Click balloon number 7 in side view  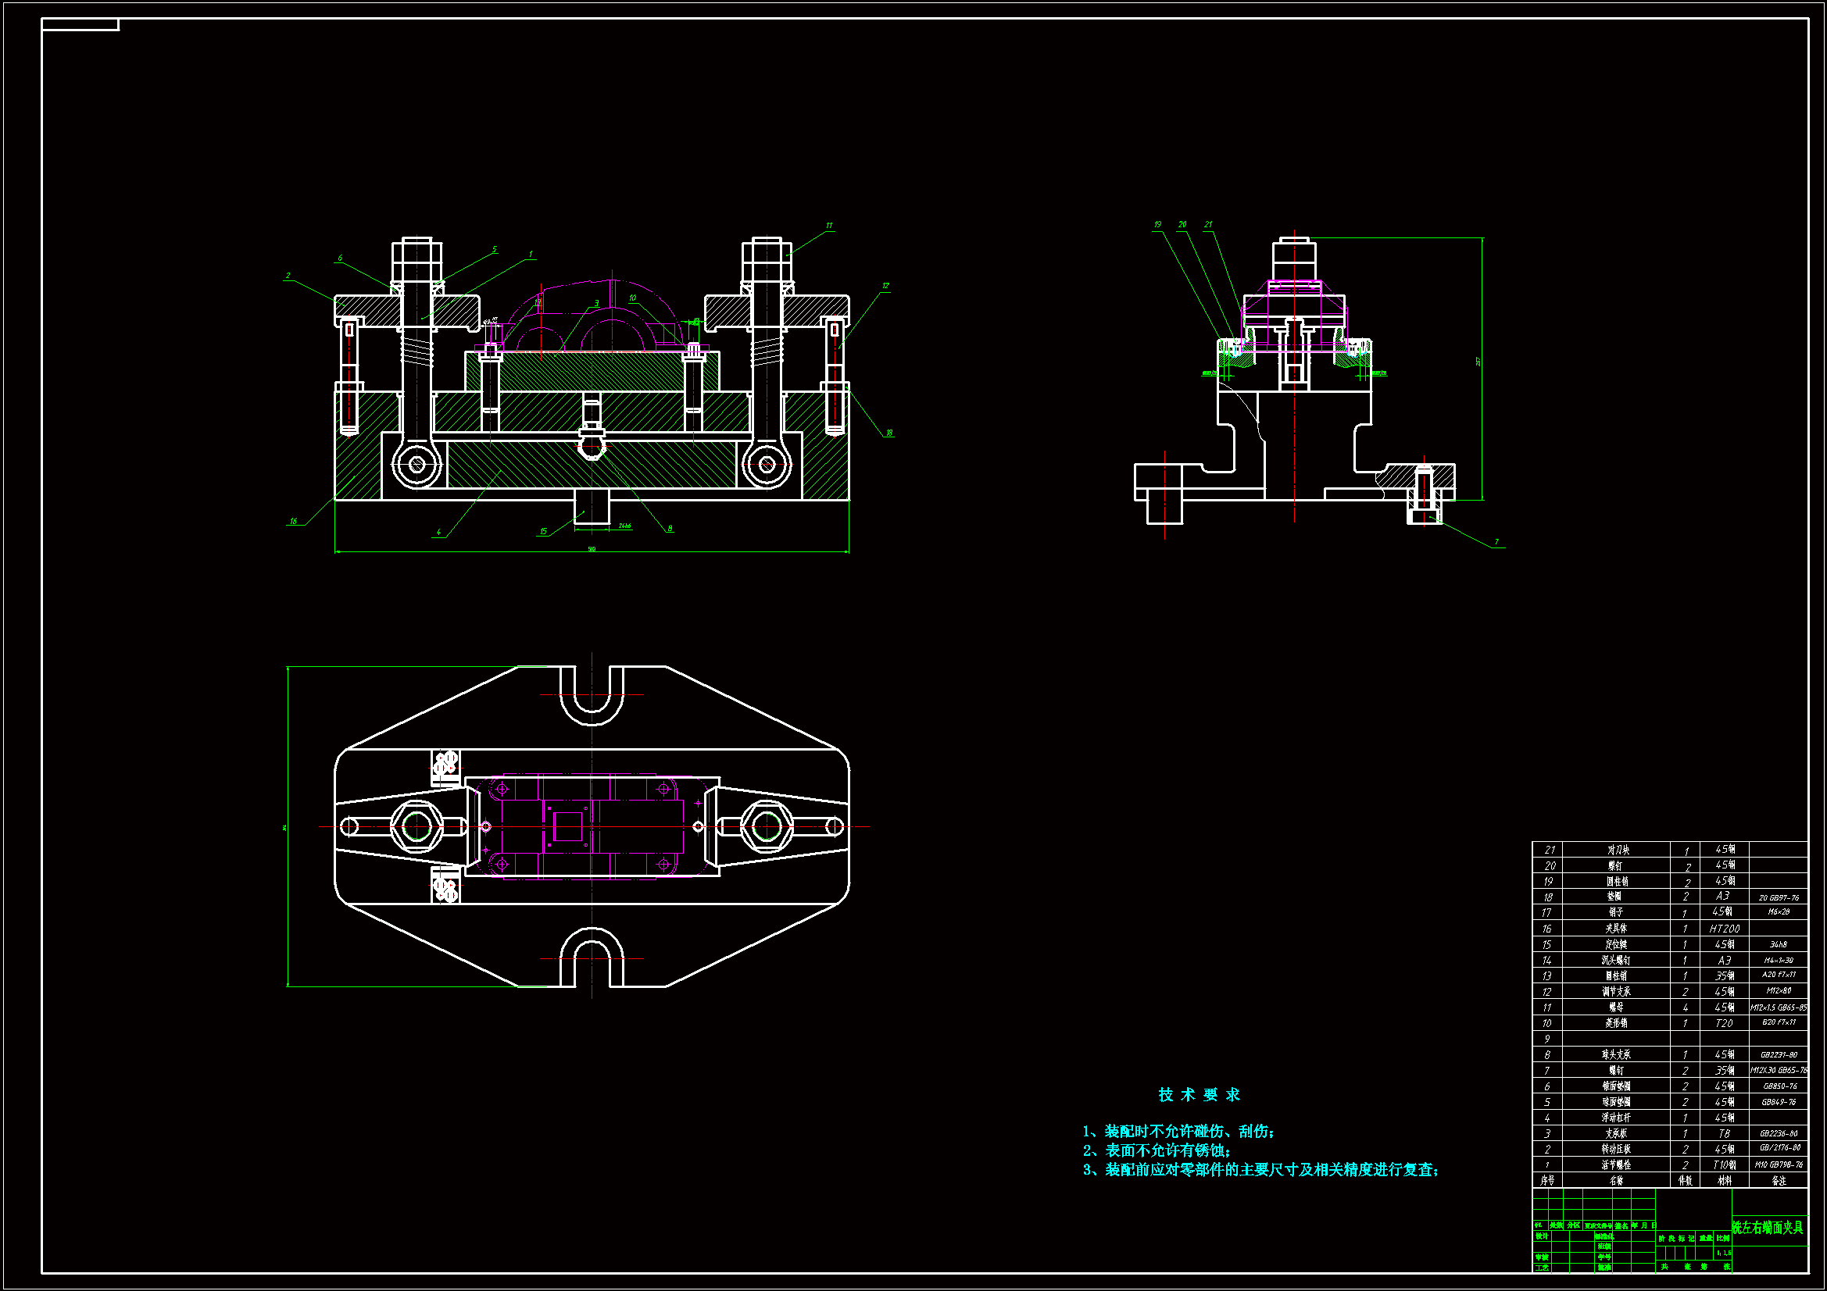1496,542
